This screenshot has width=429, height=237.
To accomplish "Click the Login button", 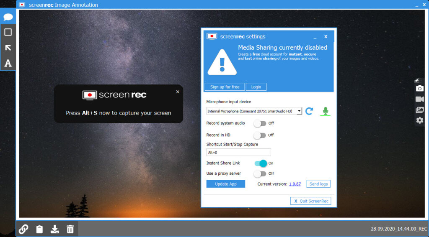I will tap(256, 87).
